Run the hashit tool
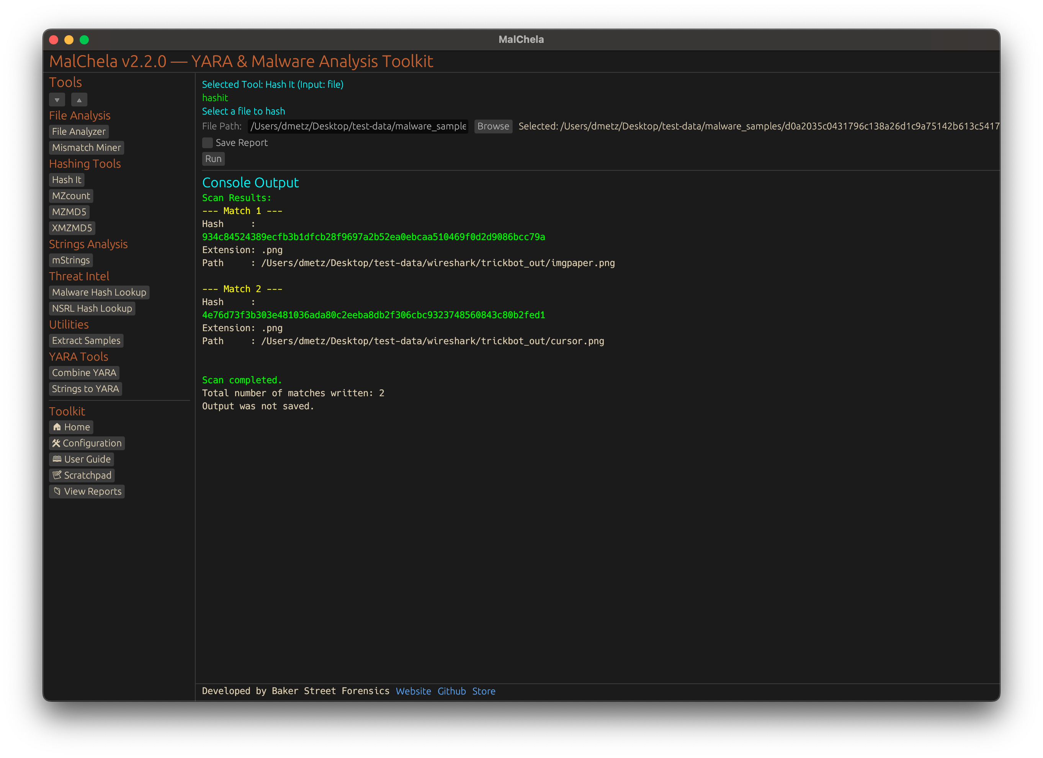The width and height of the screenshot is (1043, 758). [x=213, y=159]
